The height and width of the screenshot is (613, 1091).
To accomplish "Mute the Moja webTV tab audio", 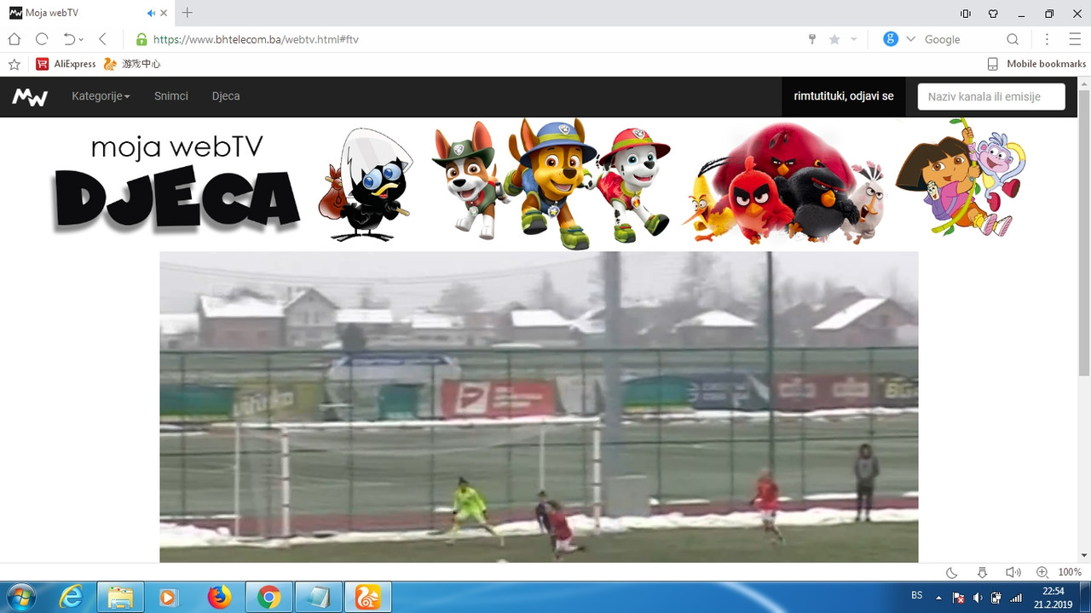I will (x=151, y=13).
